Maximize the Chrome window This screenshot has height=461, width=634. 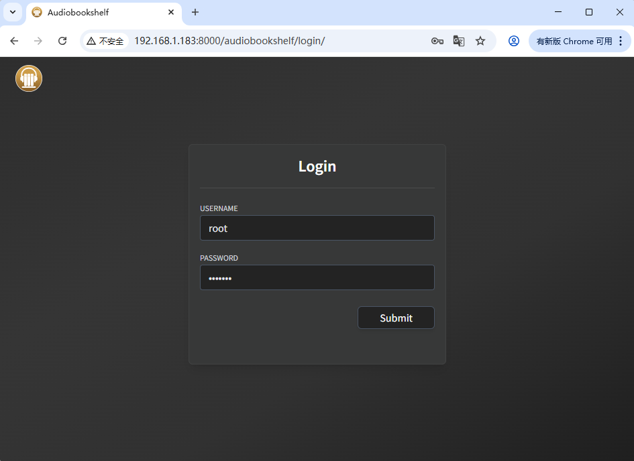[589, 12]
